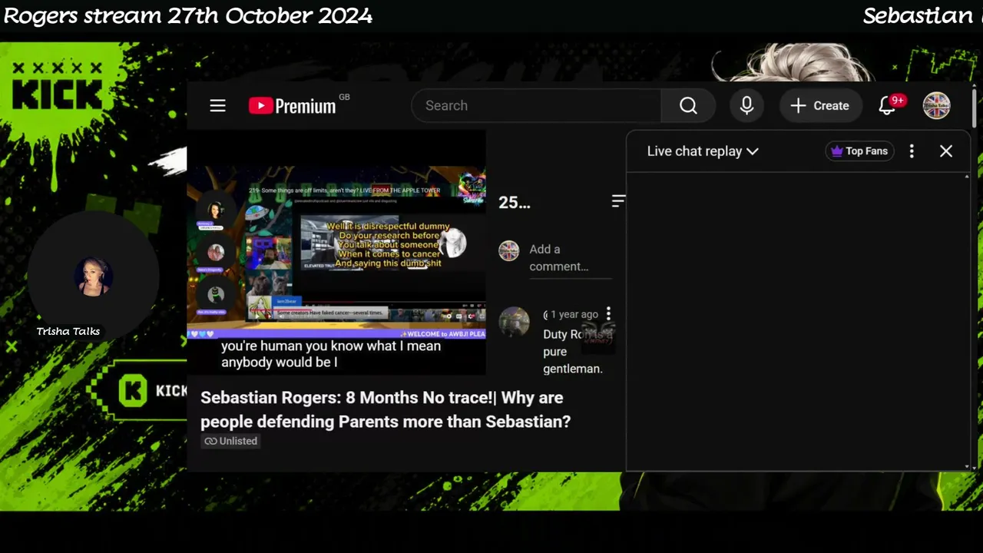Open the Create menu

tap(820, 106)
